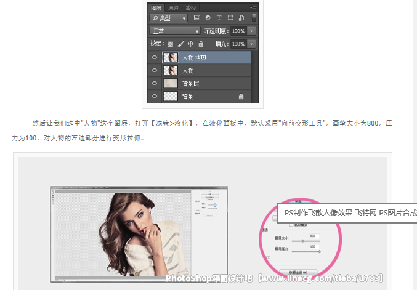The height and width of the screenshot is (290, 417).
Task: Click the pixel layer filter icon
Action: (198, 18)
